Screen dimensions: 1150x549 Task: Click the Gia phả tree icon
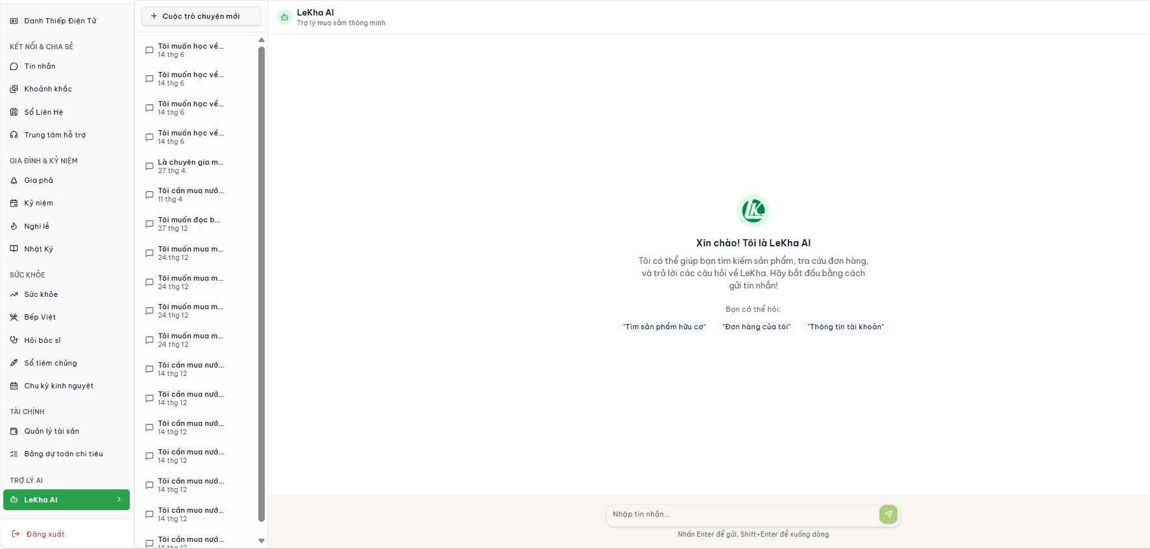pos(14,180)
